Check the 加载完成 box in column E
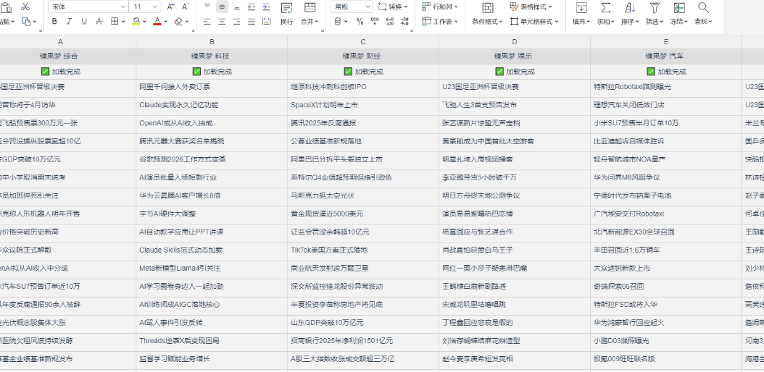Viewport: 764px width, 372px height. pos(651,72)
